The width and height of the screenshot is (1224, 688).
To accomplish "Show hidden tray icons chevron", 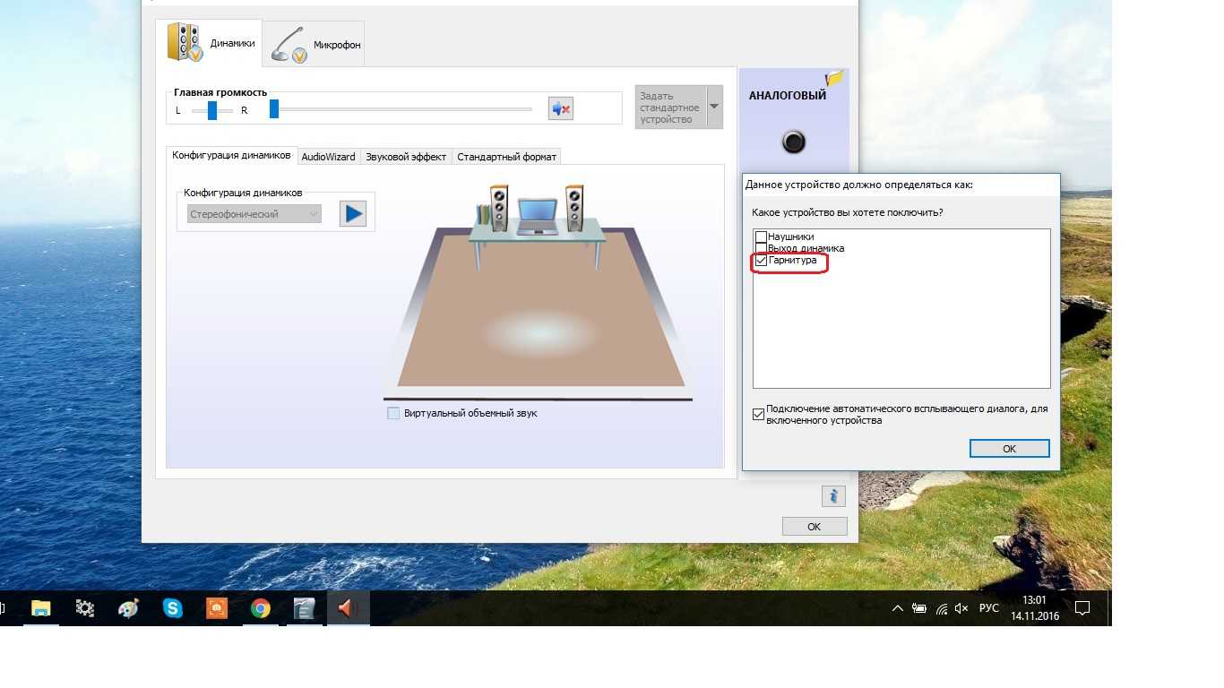I will (898, 608).
